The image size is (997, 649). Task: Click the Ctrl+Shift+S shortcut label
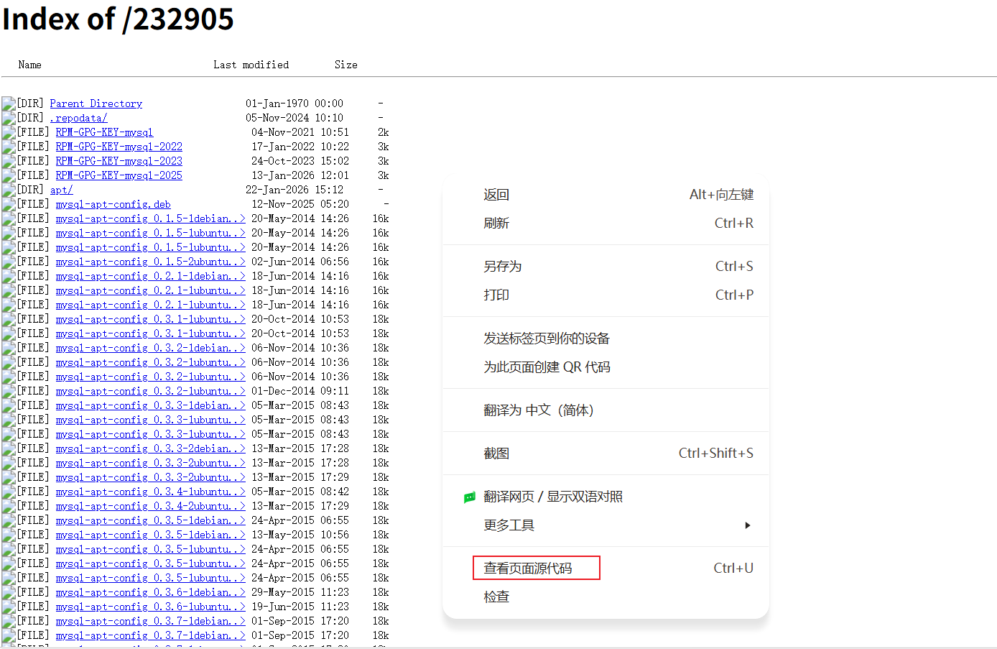click(716, 454)
